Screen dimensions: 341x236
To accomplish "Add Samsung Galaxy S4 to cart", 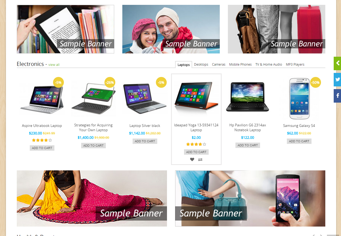I will [299, 141].
